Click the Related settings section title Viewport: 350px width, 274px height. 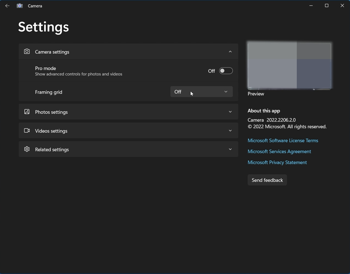click(52, 150)
